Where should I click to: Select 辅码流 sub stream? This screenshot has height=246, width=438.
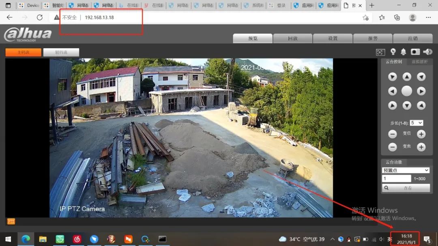(61, 52)
